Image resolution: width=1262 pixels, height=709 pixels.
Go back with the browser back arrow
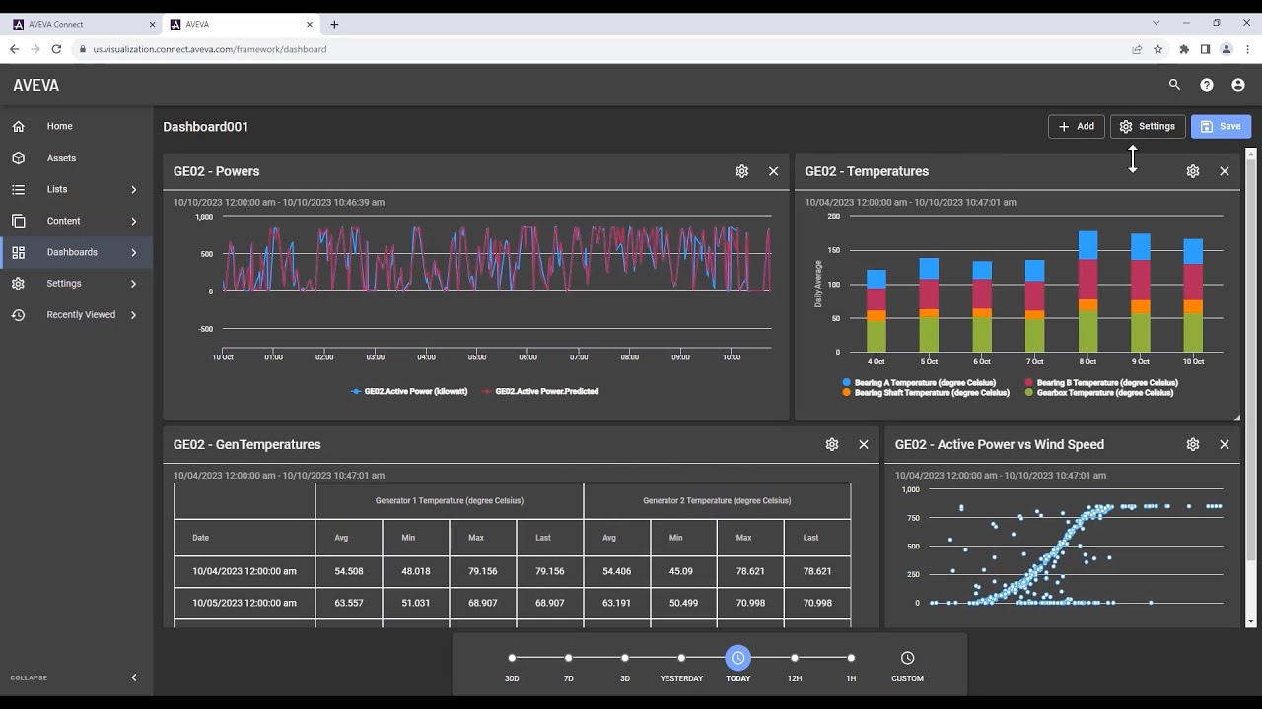coord(14,49)
